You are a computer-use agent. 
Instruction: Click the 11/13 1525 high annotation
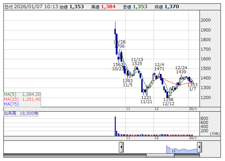click(x=137, y=61)
